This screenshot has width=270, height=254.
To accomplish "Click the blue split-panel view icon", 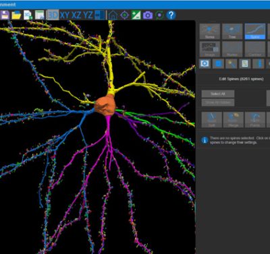I will pyautogui.click(x=100, y=15).
